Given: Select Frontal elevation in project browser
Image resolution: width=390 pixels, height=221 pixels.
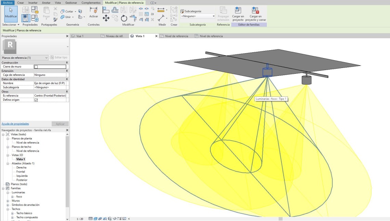Looking at the screenshot, I should click(x=21, y=172).
